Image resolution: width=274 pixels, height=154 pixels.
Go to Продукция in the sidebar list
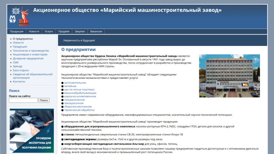pos(20,47)
